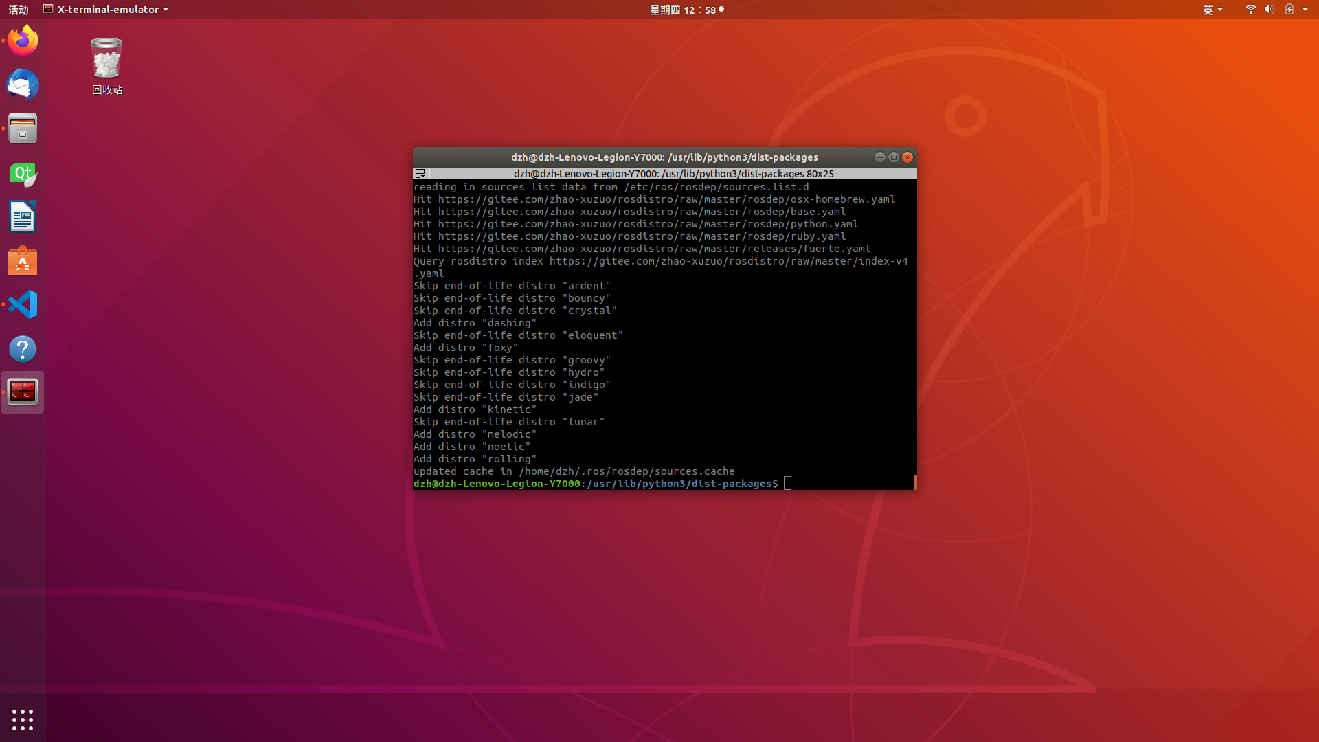Click the terminal split-group icon
Image resolution: width=1319 pixels, height=742 pixels.
click(x=420, y=174)
